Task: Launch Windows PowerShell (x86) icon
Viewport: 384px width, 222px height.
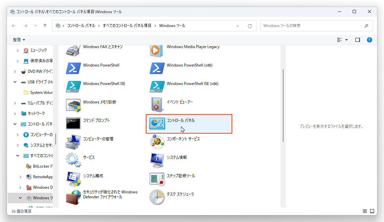Action: click(x=157, y=68)
